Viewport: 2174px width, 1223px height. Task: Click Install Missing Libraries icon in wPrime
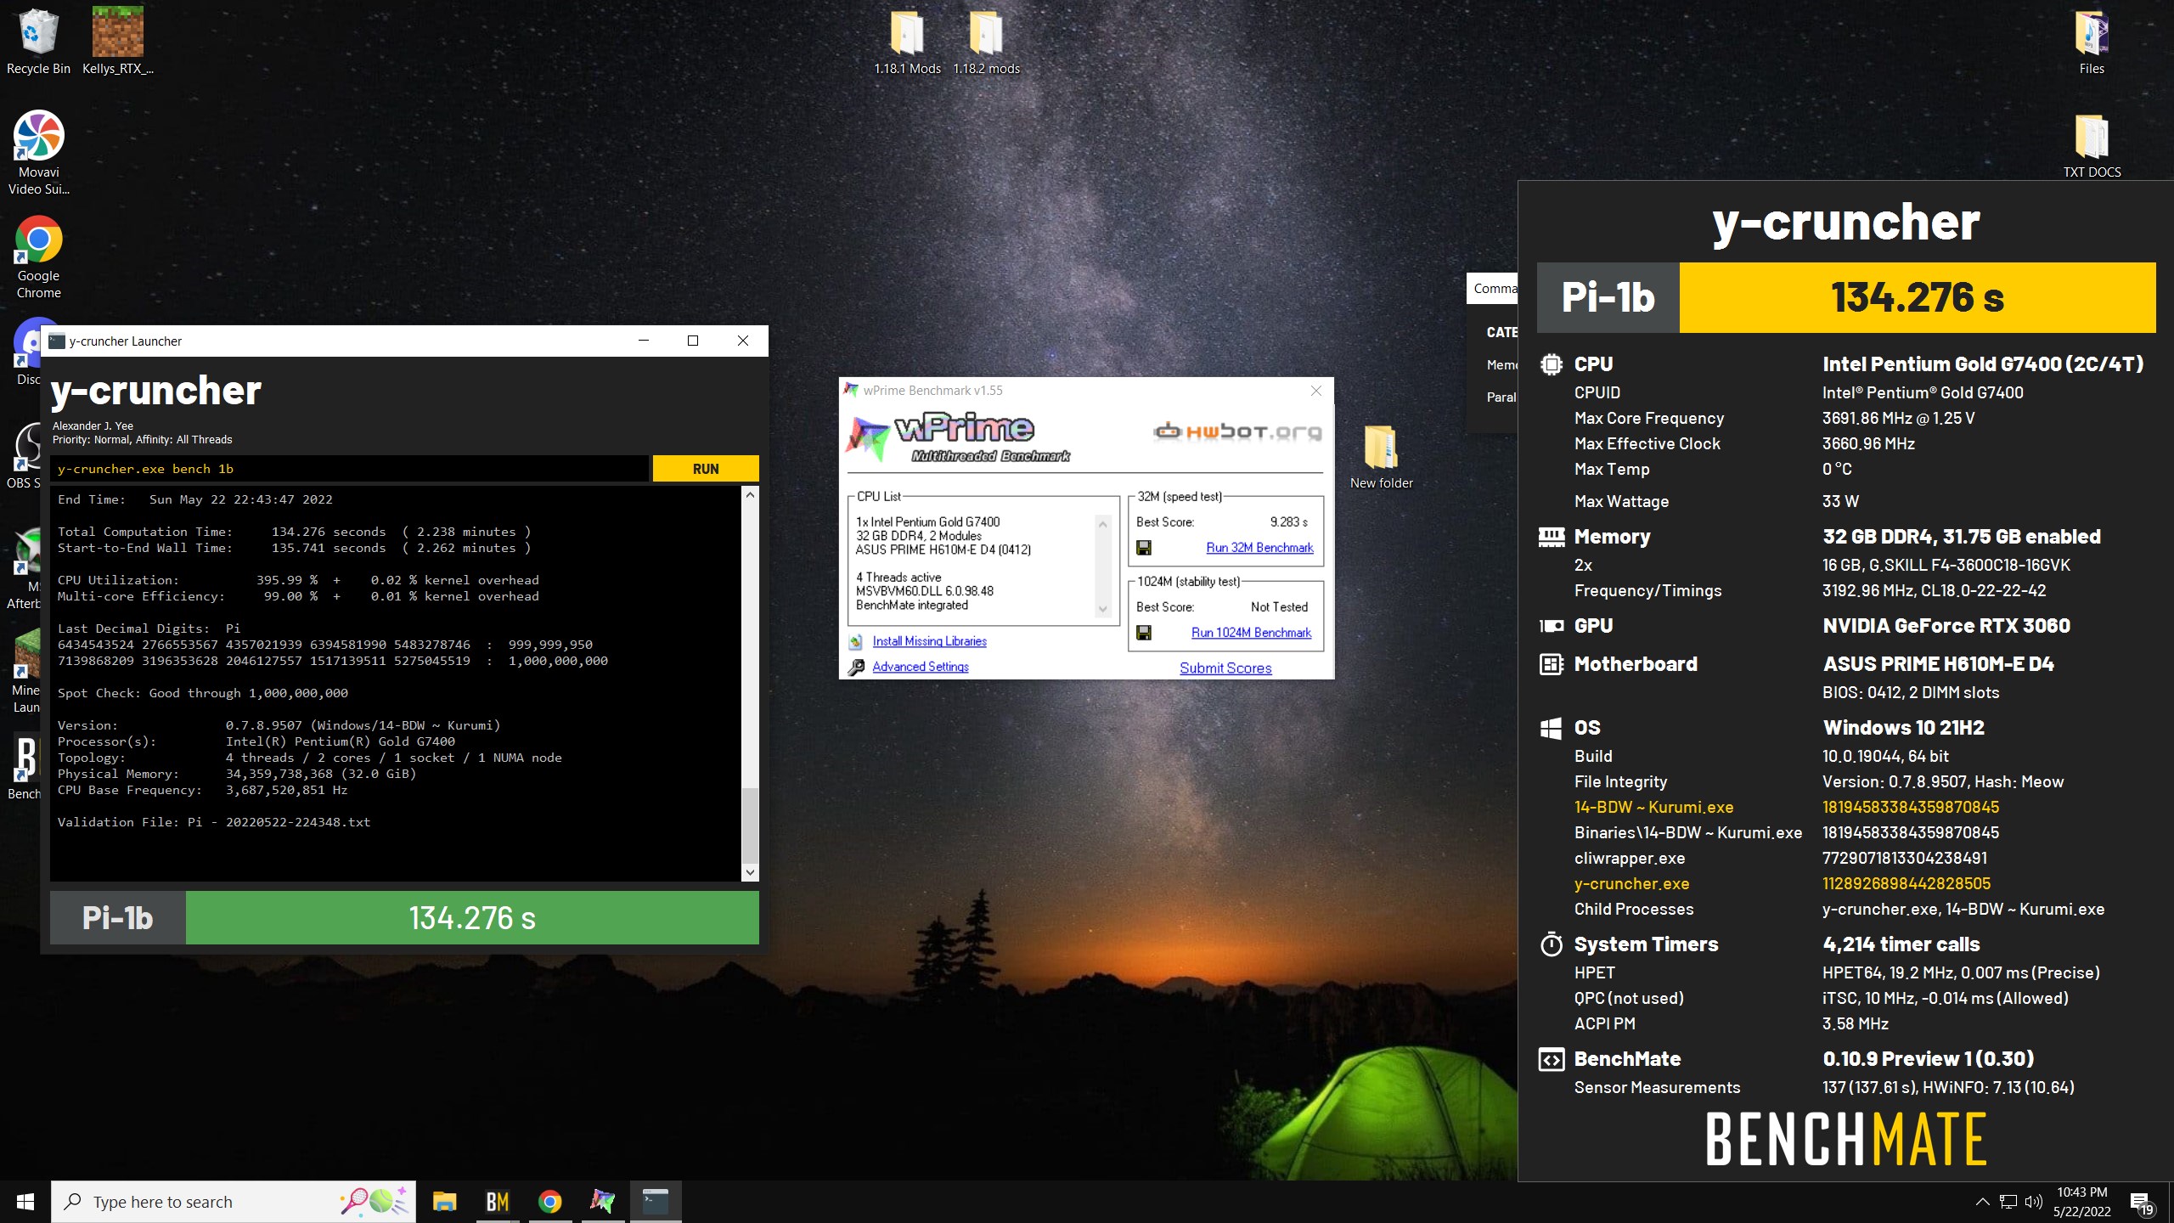(856, 642)
